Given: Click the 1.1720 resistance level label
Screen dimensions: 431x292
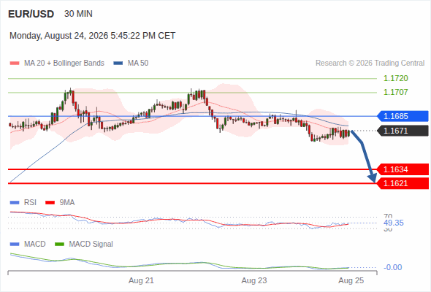Looking at the screenshot, I should point(395,79).
